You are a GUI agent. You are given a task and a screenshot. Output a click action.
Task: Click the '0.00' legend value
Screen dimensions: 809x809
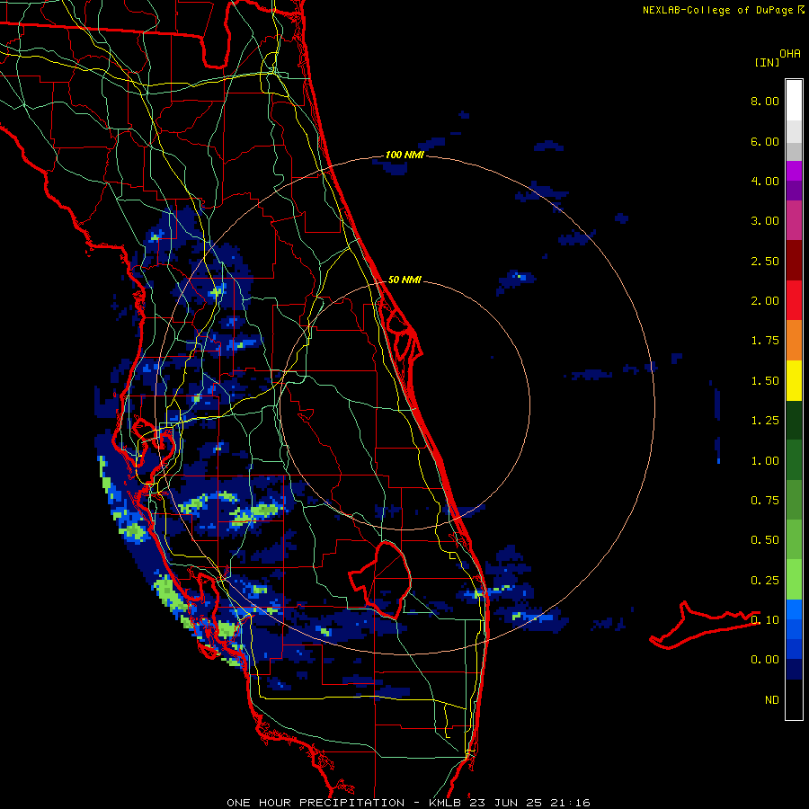pos(765,660)
